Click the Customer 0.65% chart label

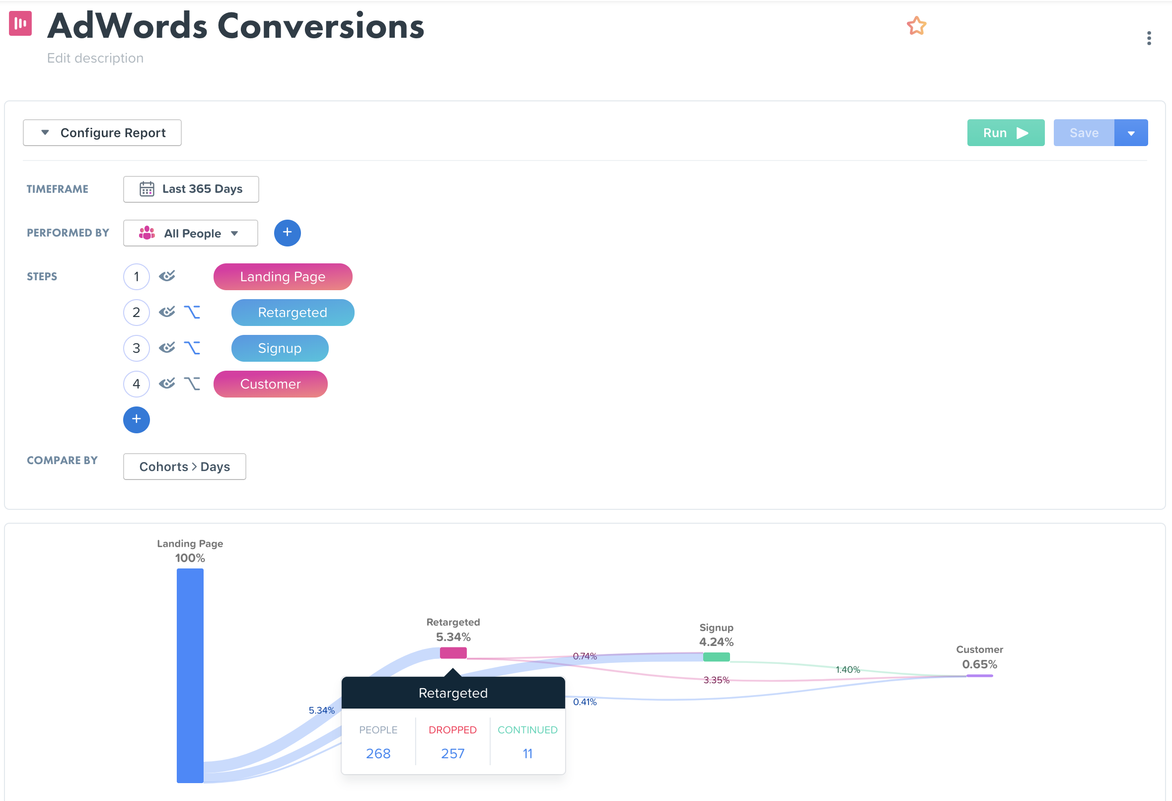click(980, 656)
